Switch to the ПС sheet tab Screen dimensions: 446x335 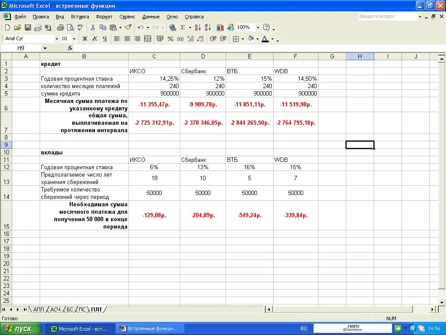pyautogui.click(x=82, y=309)
